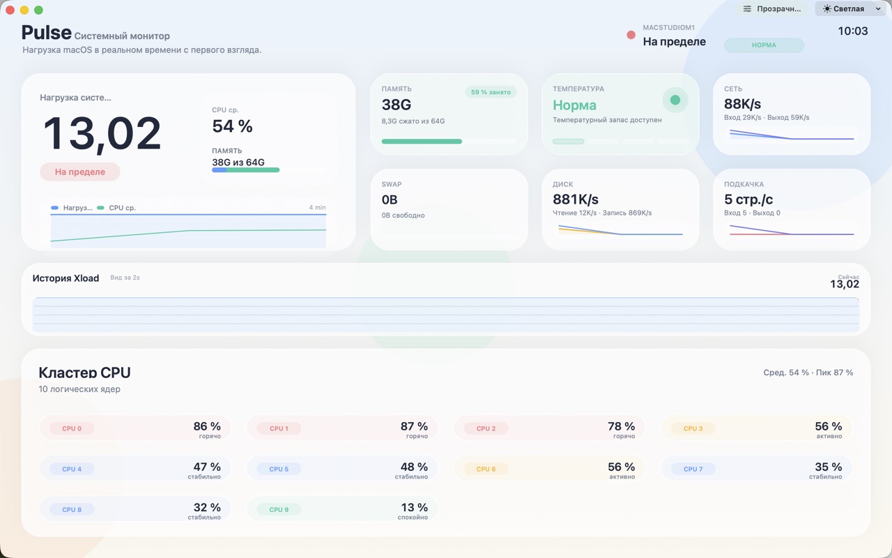Click the red "На пределе" badge under 13,02
892x558 pixels.
pos(80,172)
